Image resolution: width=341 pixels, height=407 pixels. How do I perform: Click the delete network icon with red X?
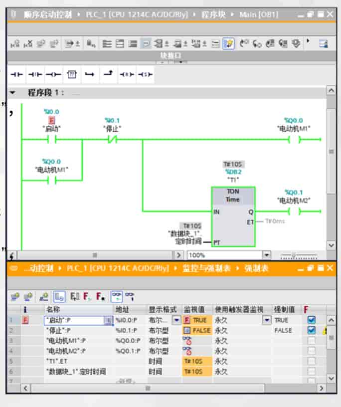[28, 43]
